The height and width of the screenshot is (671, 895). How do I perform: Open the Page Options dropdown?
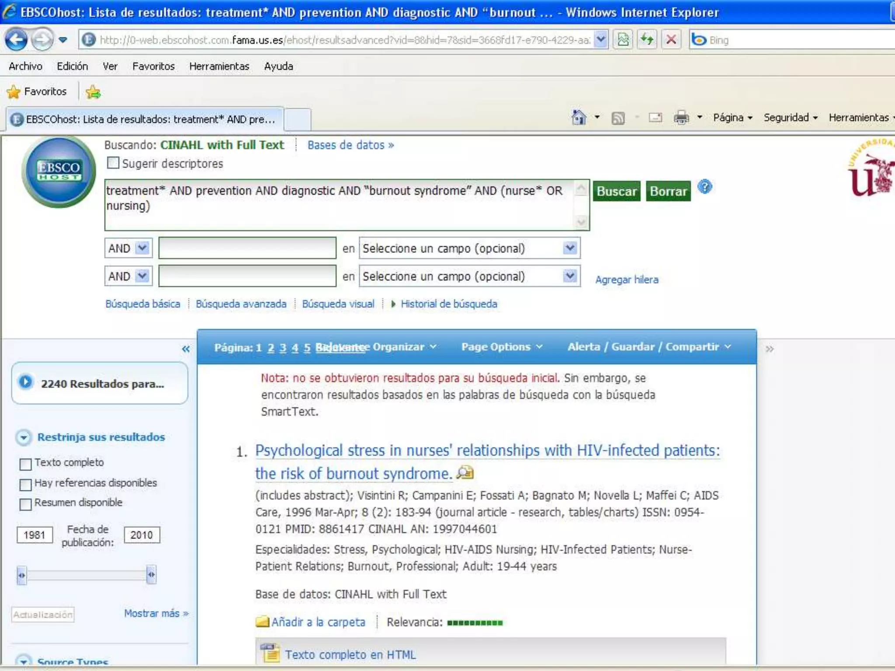(502, 347)
